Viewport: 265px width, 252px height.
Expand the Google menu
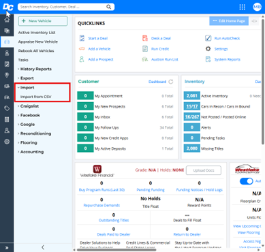27,125
